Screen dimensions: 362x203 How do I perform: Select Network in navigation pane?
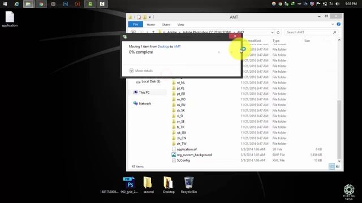(145, 104)
